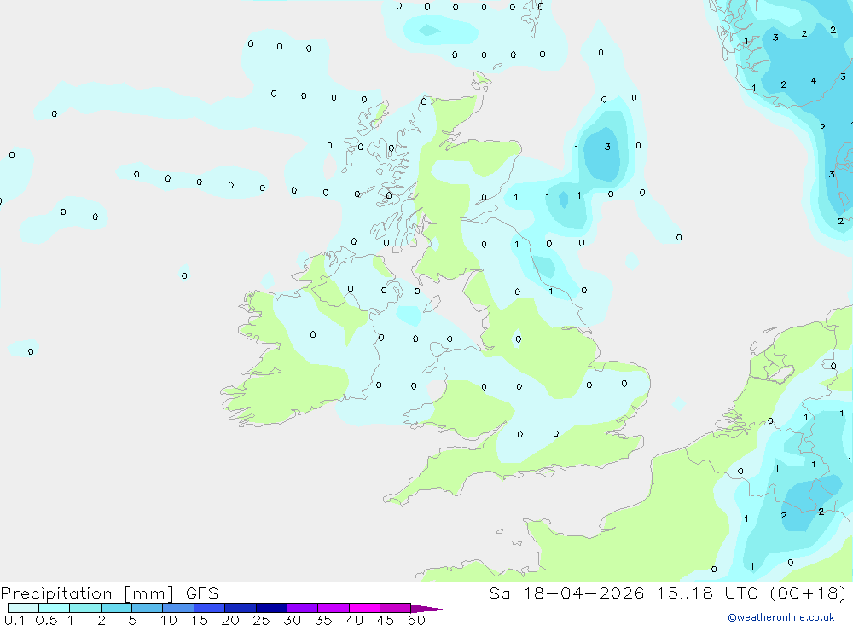The height and width of the screenshot is (625, 853).
Task: Select the 2–5 mm legend swatch
Action: (x=116, y=608)
